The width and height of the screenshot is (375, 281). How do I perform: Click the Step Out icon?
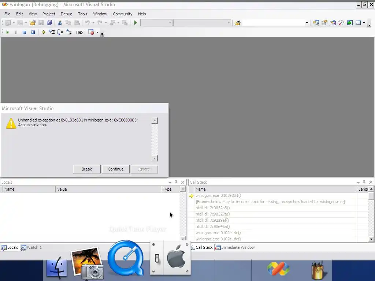(x=68, y=32)
